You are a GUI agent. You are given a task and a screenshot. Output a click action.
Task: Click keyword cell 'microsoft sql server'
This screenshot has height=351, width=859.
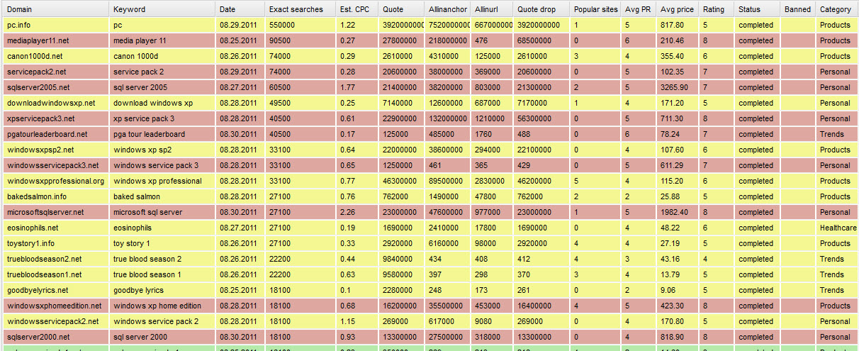click(x=162, y=212)
